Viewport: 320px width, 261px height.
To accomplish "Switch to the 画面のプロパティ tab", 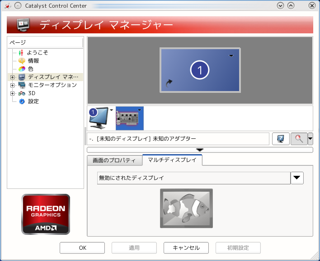I will pyautogui.click(x=114, y=160).
